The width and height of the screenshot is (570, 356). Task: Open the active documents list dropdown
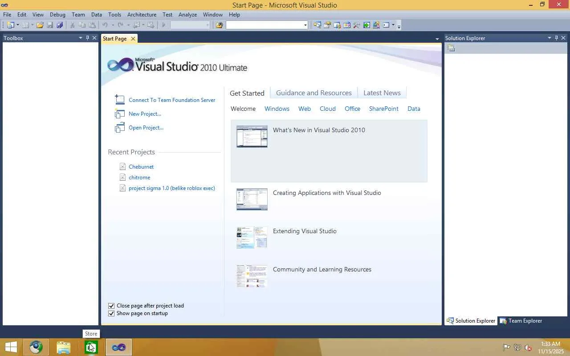[437, 39]
